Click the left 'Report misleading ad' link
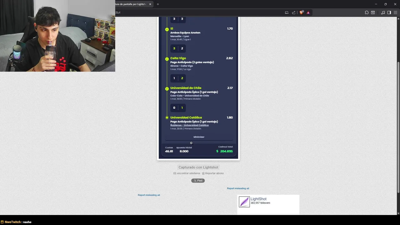This screenshot has height=225, width=400. [x=149, y=195]
